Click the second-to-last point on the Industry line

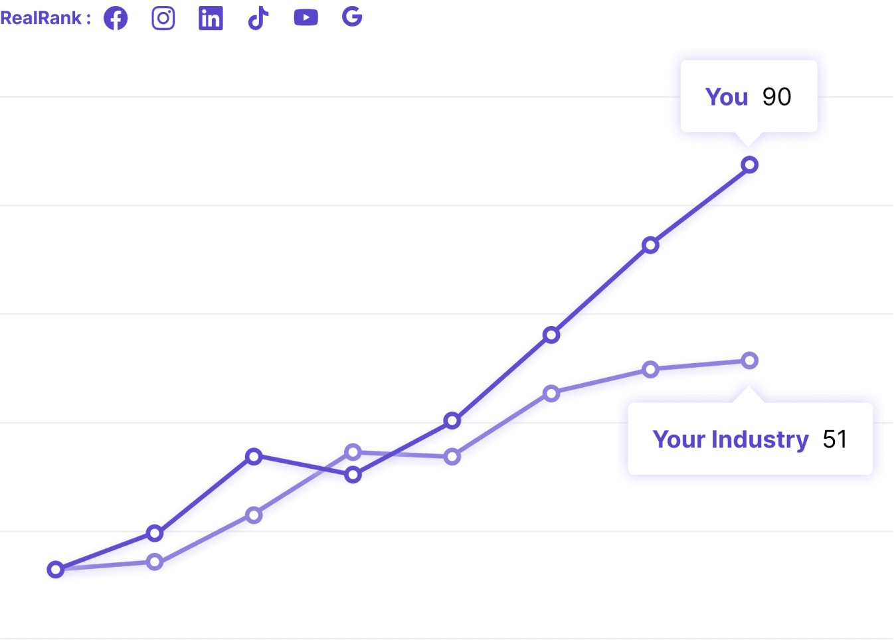[x=651, y=369]
